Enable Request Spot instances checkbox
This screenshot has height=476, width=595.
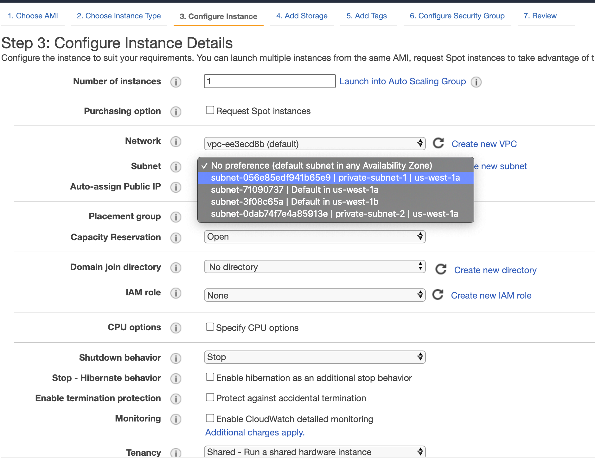click(210, 110)
